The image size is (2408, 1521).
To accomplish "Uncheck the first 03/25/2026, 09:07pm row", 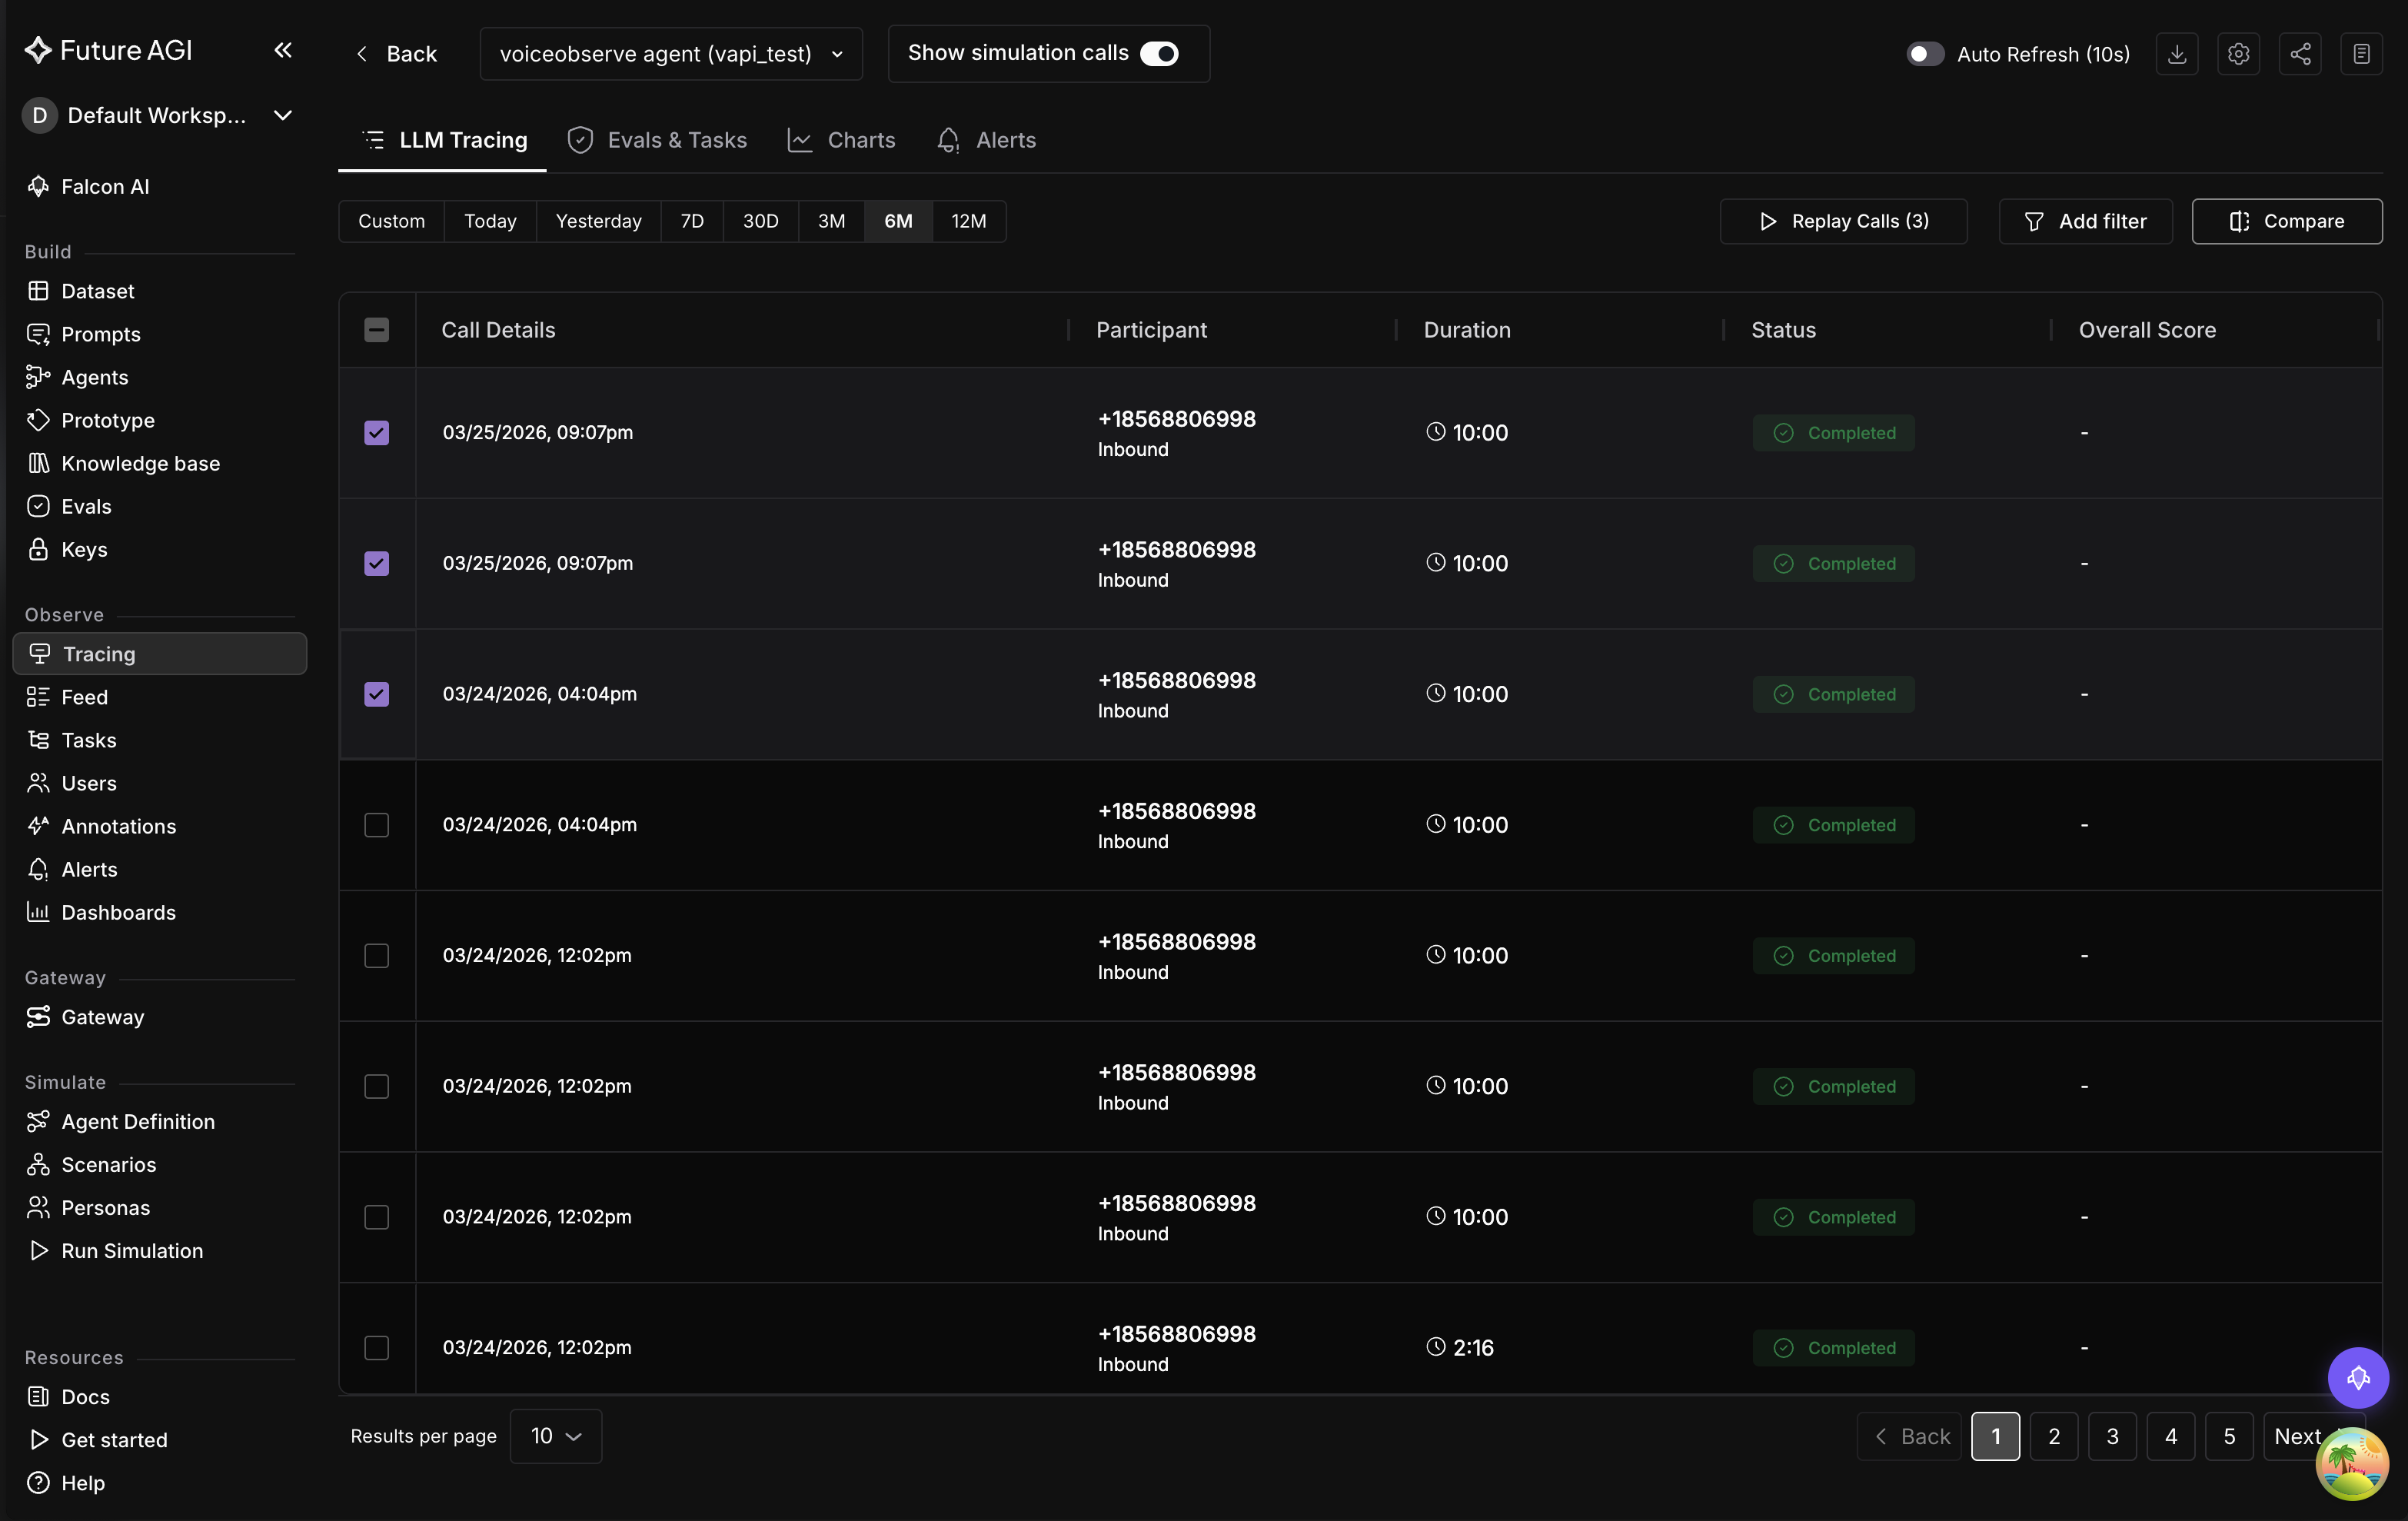I will [x=377, y=433].
